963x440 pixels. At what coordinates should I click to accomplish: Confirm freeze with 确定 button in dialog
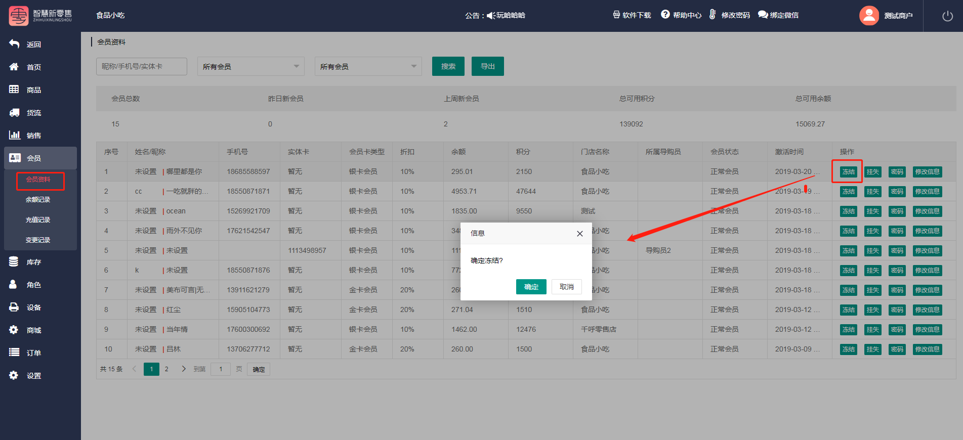[531, 287]
